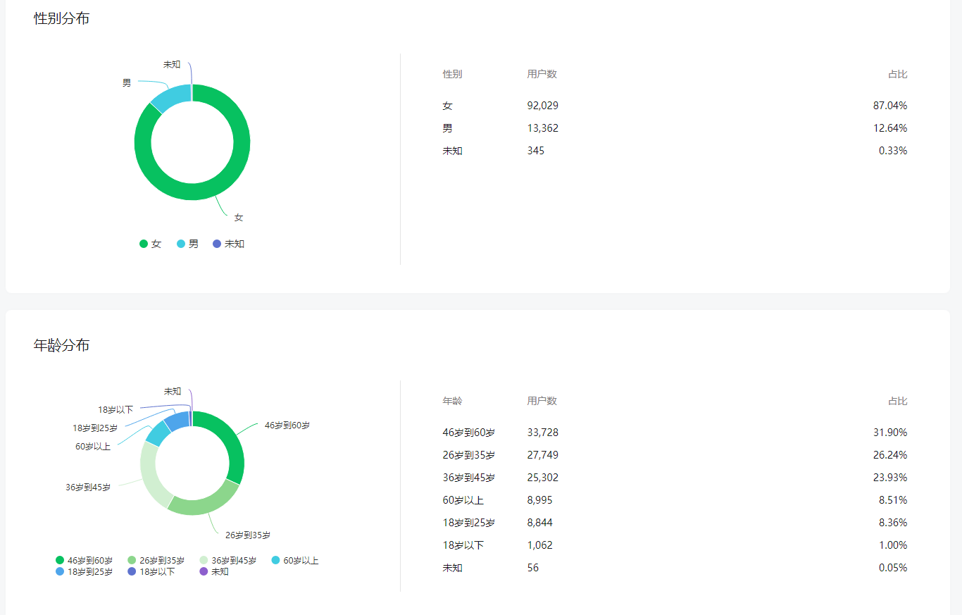Click the 年龄分布 section title
The height and width of the screenshot is (615, 962).
[62, 345]
